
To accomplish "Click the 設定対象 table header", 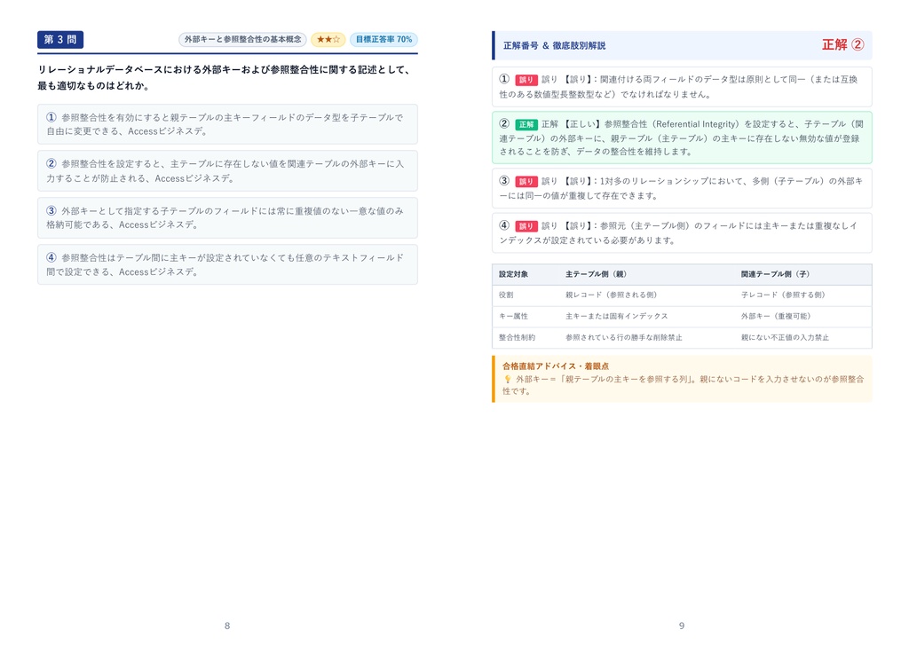I will pyautogui.click(x=514, y=274).
